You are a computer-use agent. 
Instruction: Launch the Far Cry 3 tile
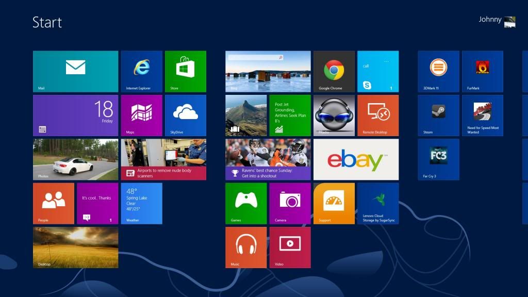tap(438, 159)
